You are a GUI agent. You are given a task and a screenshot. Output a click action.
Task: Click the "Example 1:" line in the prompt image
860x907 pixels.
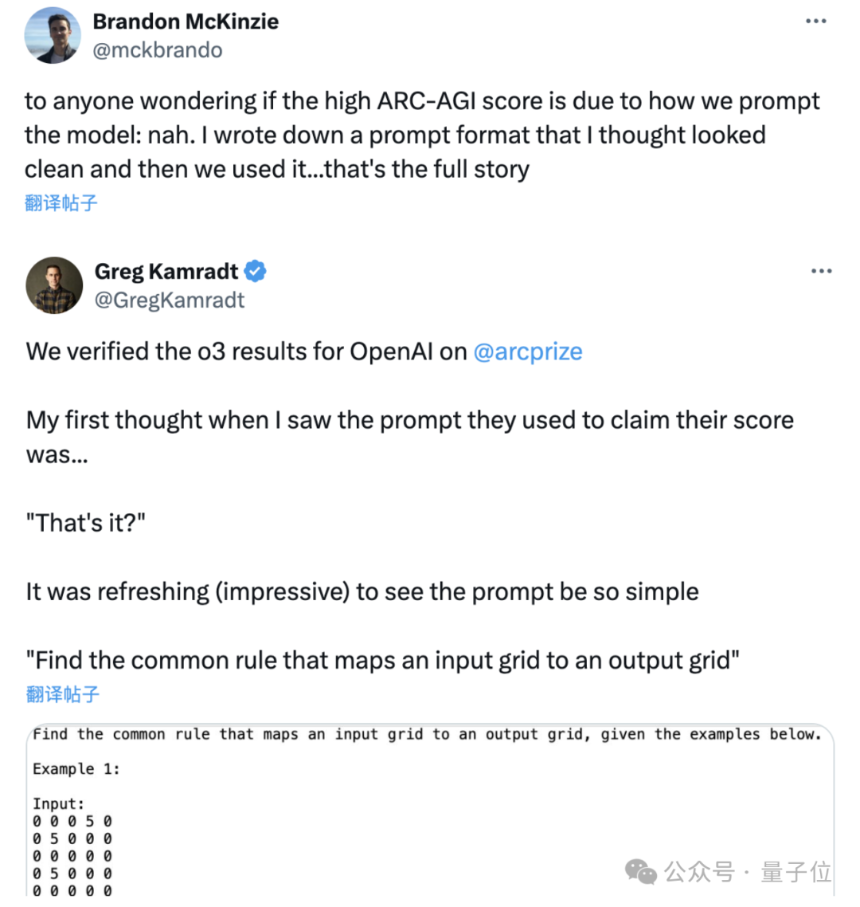[76, 769]
